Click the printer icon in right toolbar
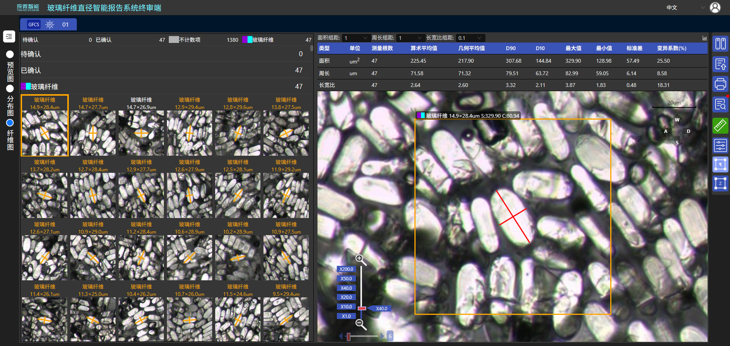The image size is (730, 346). [720, 84]
